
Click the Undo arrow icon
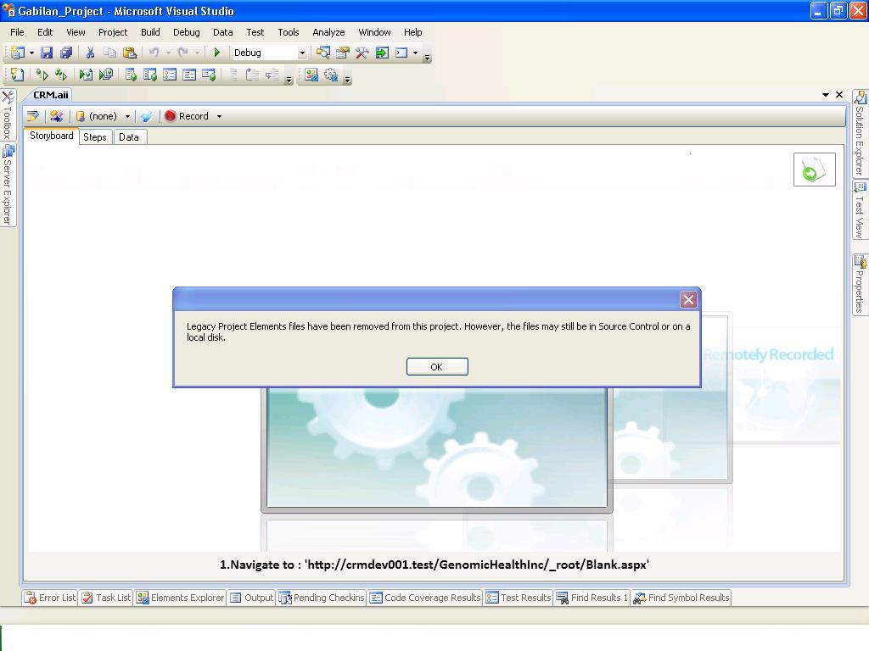click(x=154, y=53)
